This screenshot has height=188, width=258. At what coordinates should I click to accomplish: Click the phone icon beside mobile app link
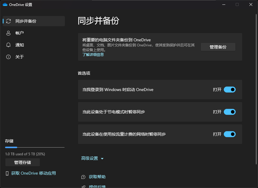pyautogui.click(x=7, y=173)
